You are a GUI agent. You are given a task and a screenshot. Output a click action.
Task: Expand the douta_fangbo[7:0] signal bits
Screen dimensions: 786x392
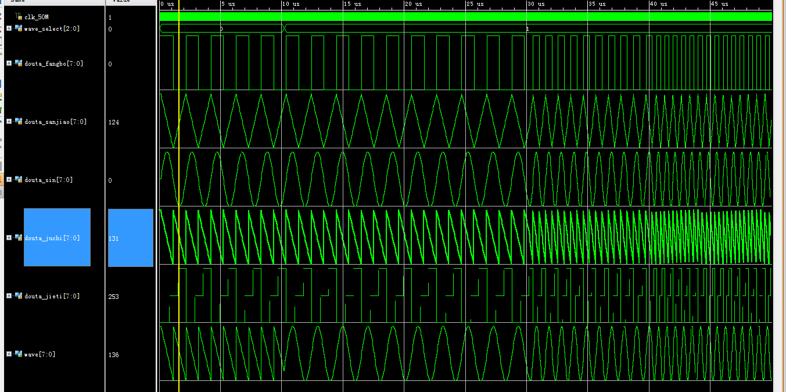click(x=9, y=63)
